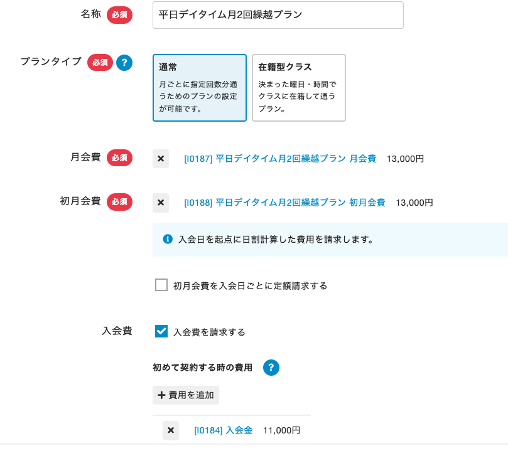Remove the 月会費 item with X
Viewport: 508px width, 451px height.
pyautogui.click(x=161, y=159)
